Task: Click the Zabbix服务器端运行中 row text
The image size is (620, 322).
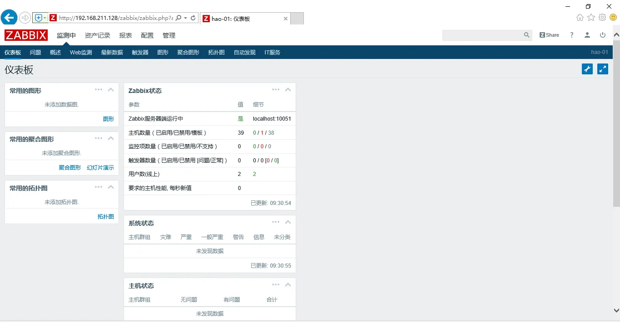Action: 156,119
